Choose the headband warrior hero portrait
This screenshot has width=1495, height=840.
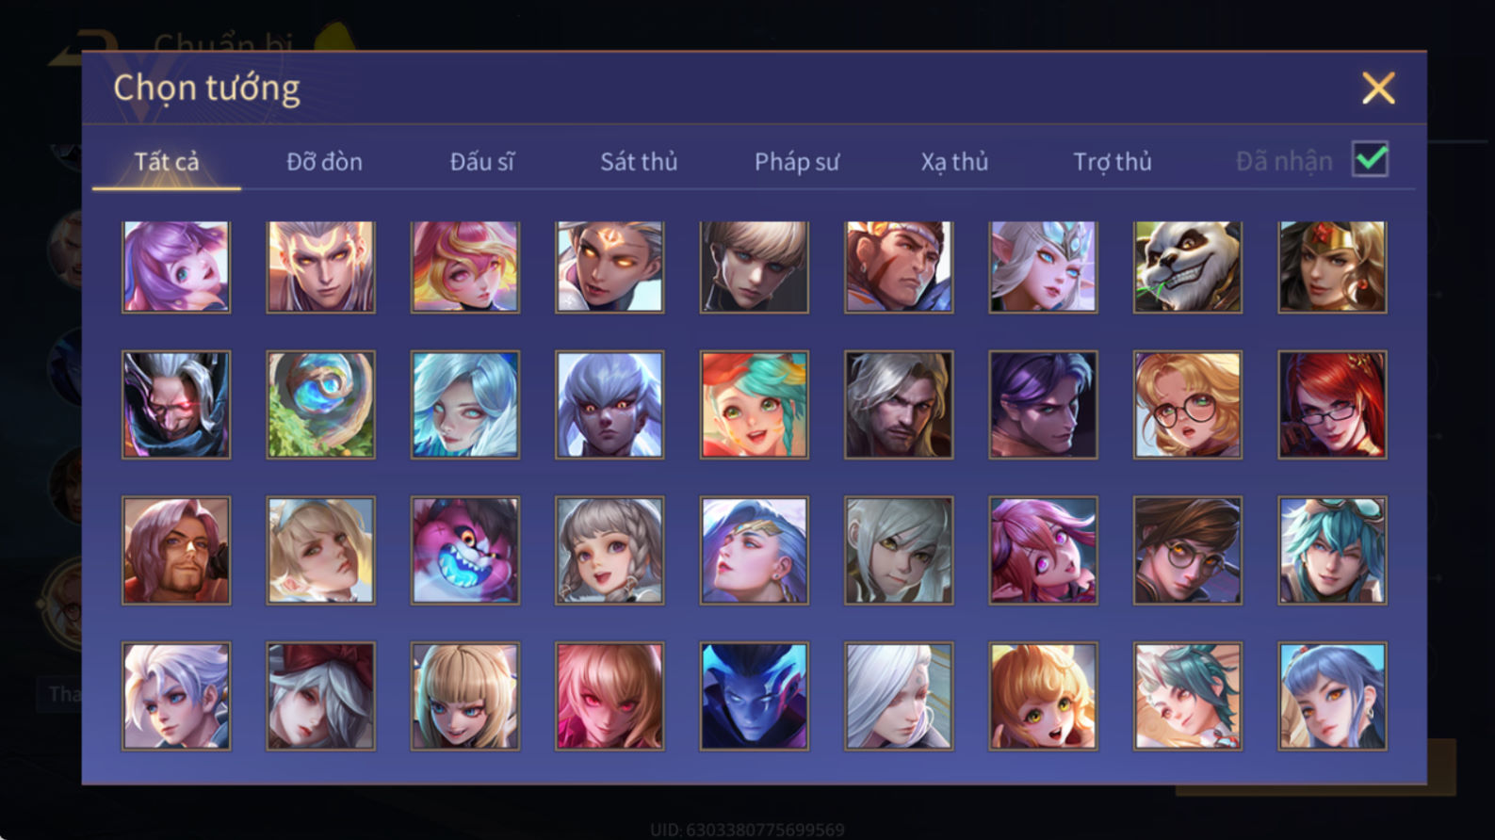(x=899, y=267)
